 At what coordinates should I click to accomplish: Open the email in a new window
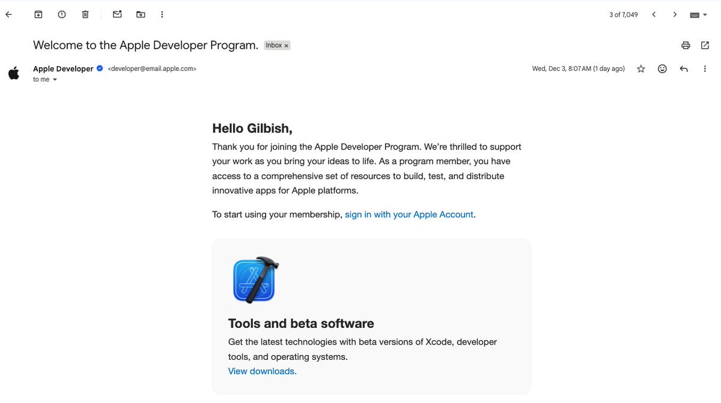pyautogui.click(x=705, y=45)
